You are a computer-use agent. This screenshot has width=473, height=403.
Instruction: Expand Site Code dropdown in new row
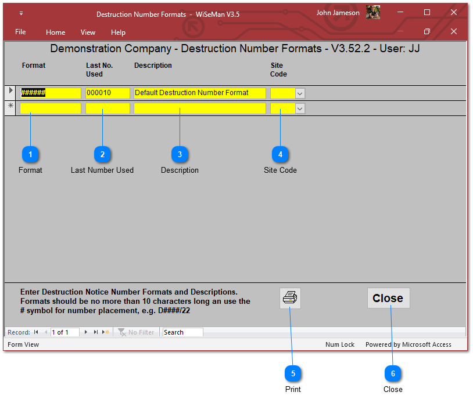(x=300, y=108)
